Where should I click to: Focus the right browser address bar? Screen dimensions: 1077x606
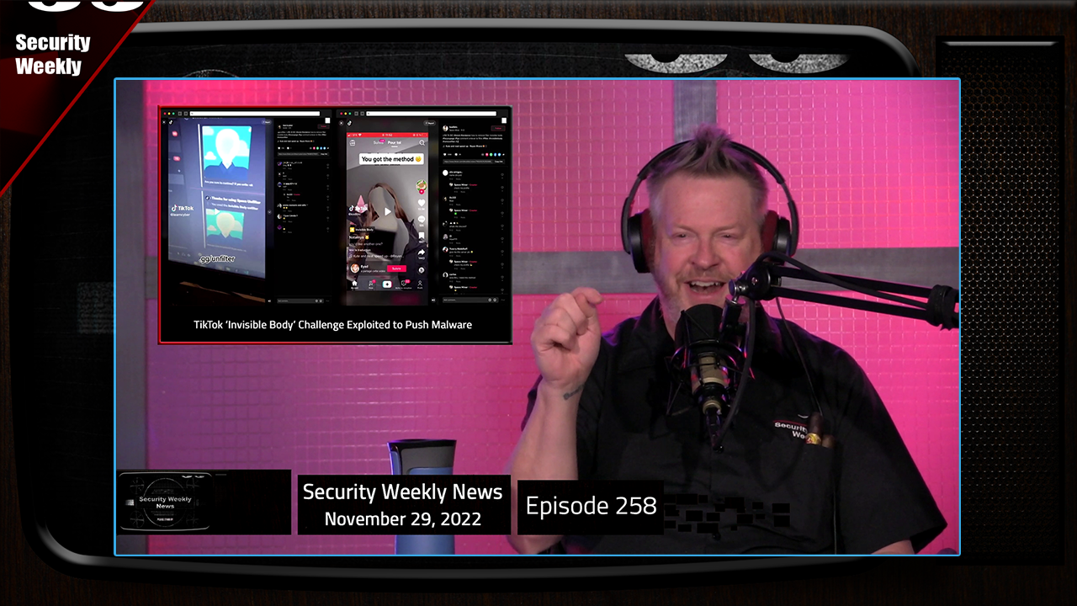click(x=430, y=114)
